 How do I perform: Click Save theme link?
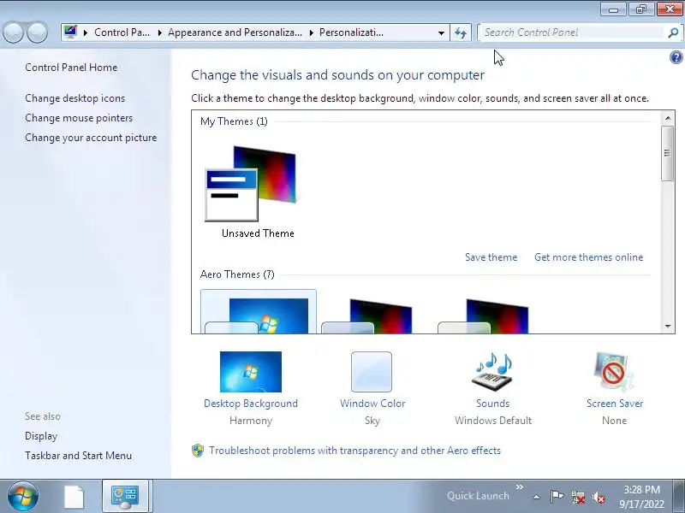(491, 257)
